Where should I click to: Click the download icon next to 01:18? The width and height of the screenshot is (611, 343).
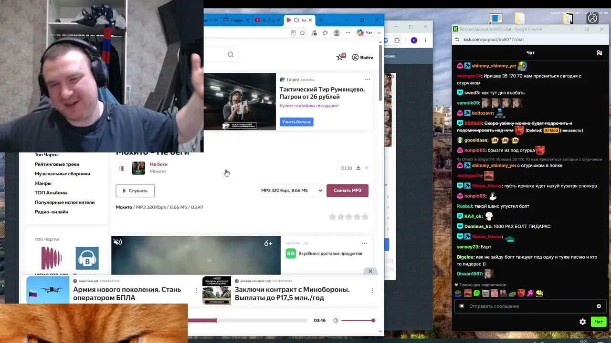tap(358, 168)
